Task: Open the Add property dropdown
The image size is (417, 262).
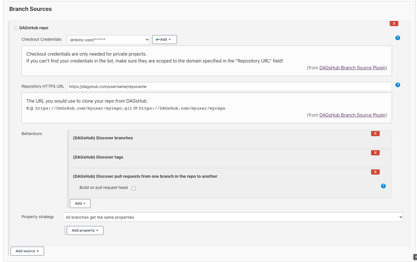Action: click(x=85, y=230)
